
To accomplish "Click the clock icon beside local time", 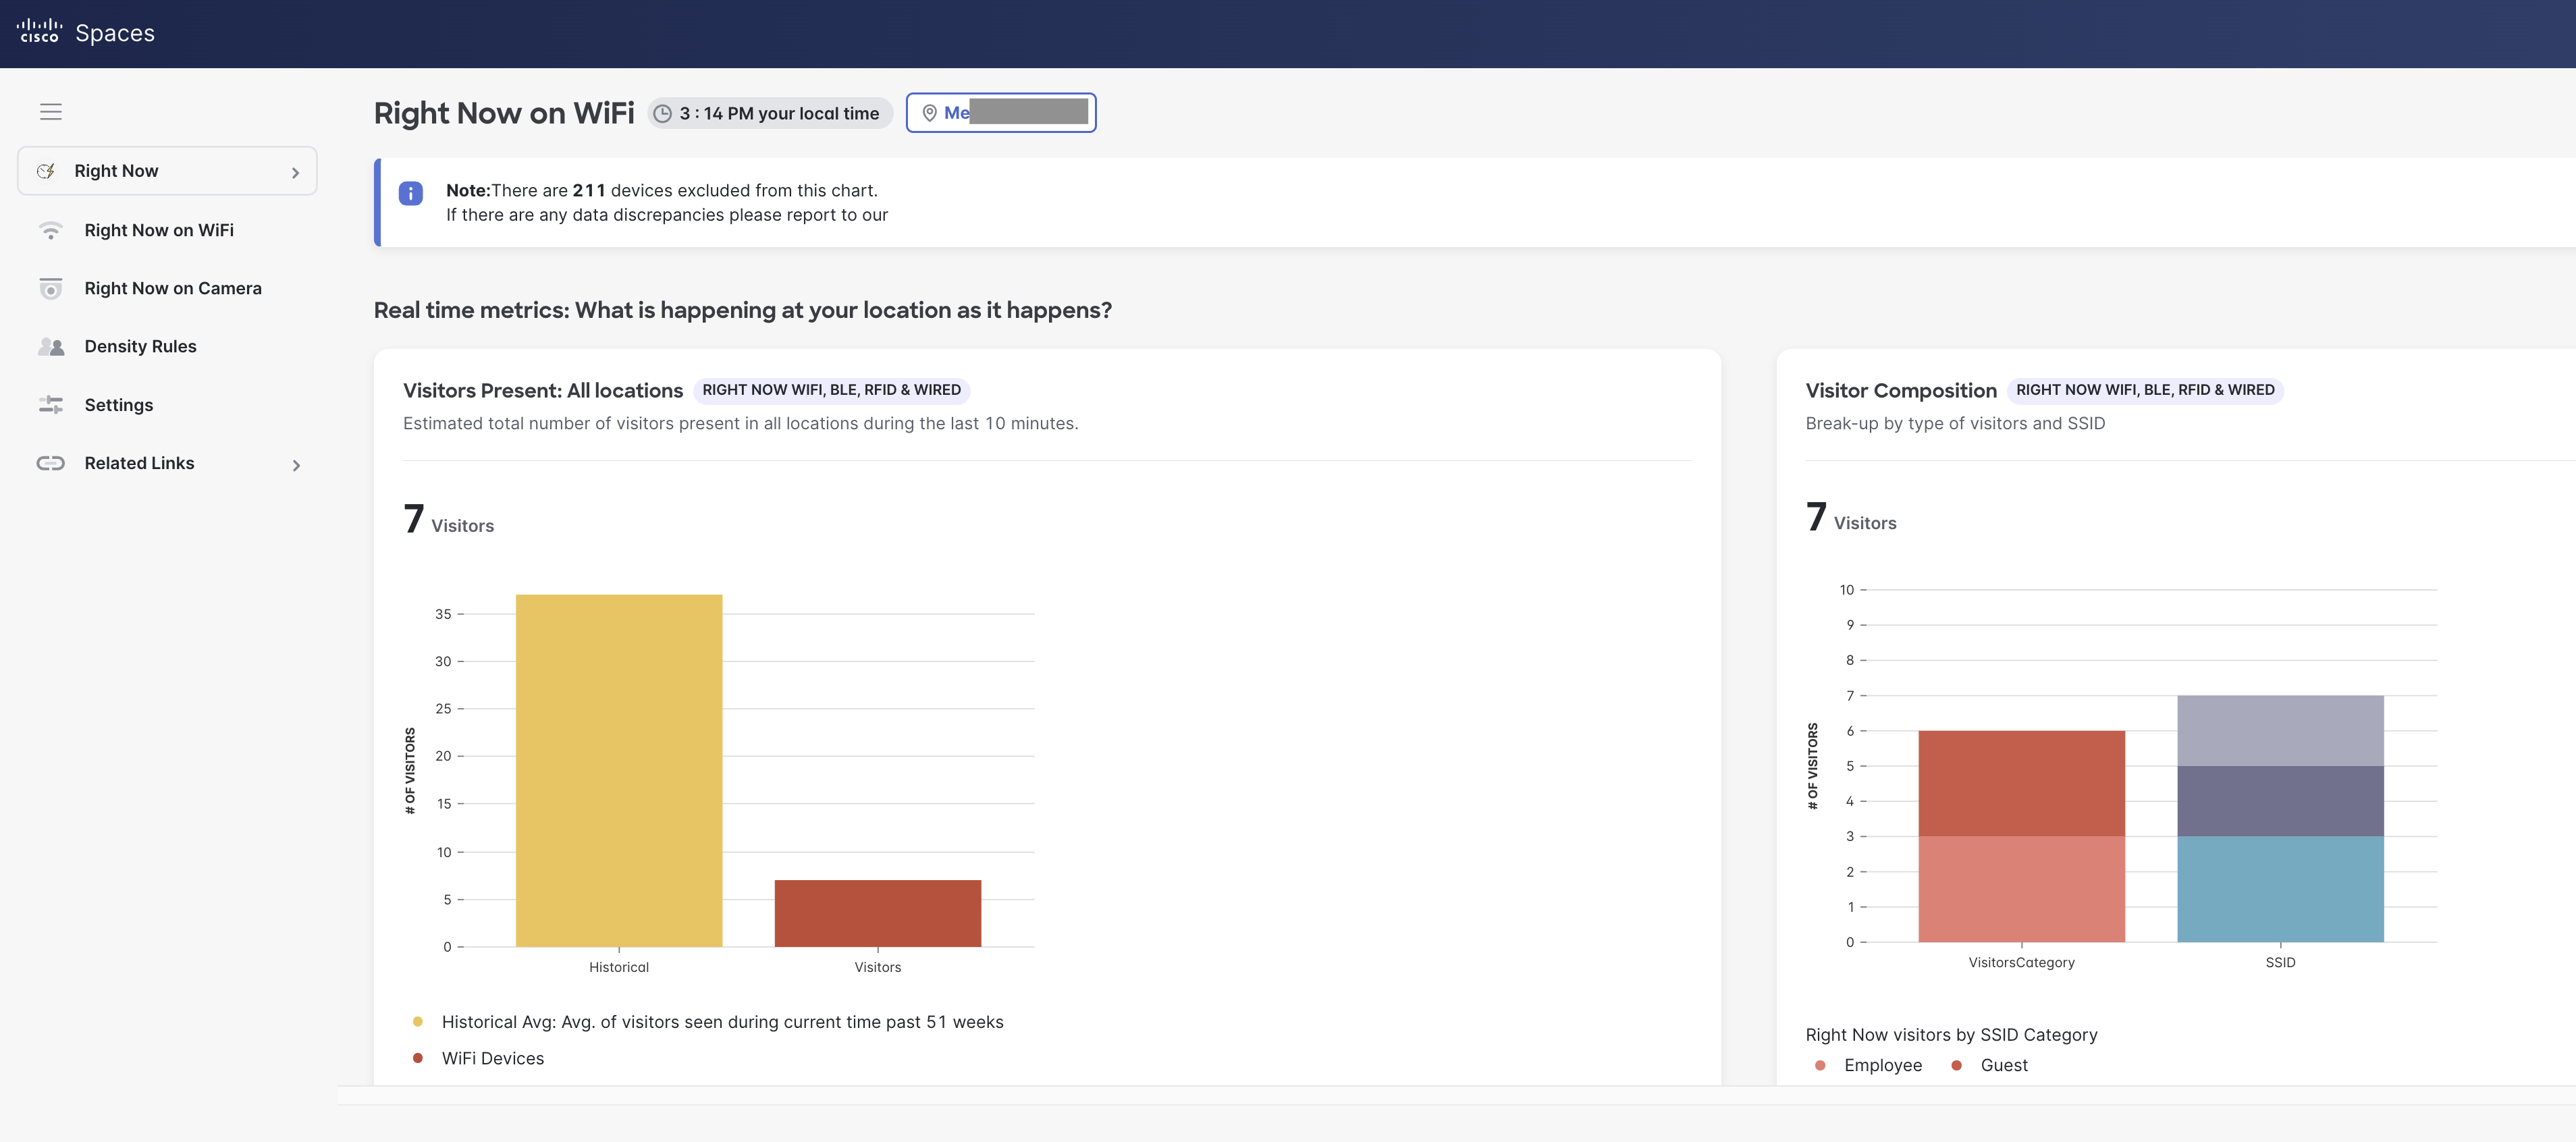I will coord(662,114).
